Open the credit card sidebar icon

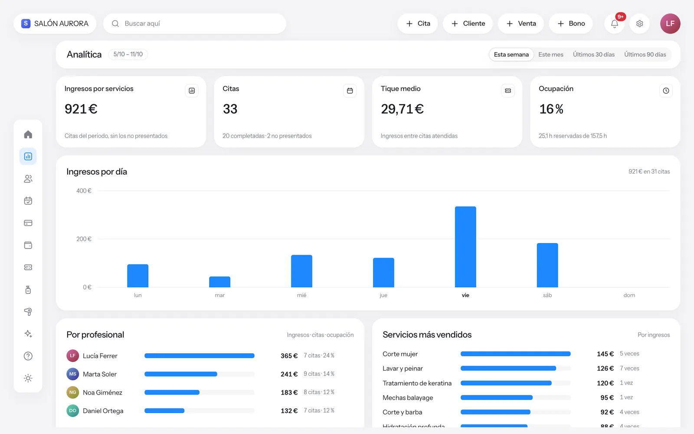28,223
